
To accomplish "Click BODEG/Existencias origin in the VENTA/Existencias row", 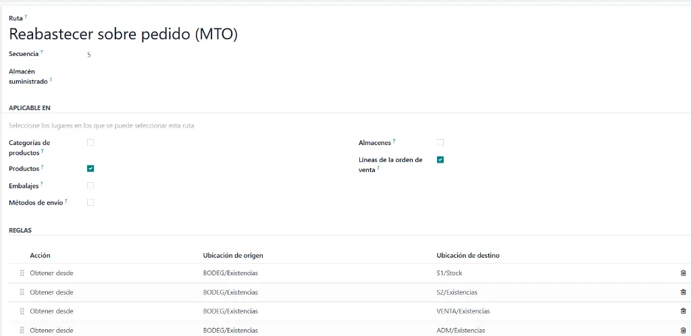I will tap(230, 311).
